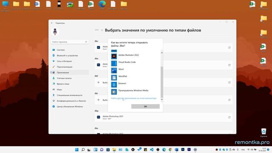Open Widgets from the taskbar
The height and width of the screenshot is (153, 272).
tap(95, 150)
